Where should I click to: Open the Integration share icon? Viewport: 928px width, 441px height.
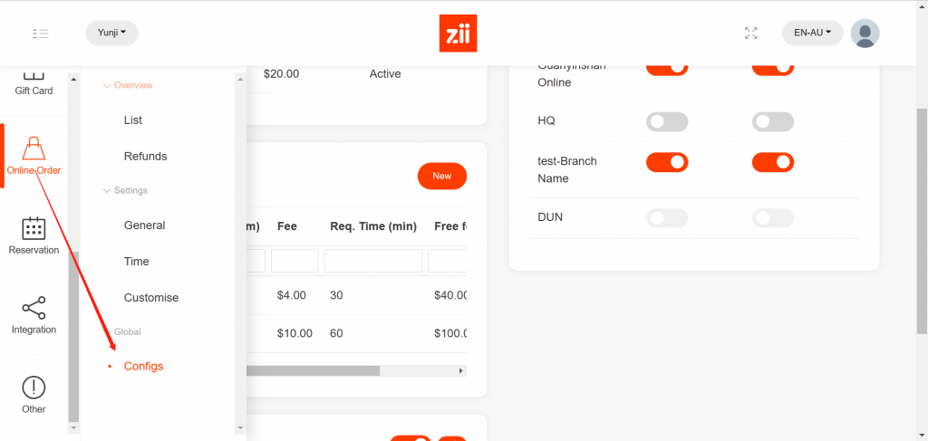pos(34,308)
